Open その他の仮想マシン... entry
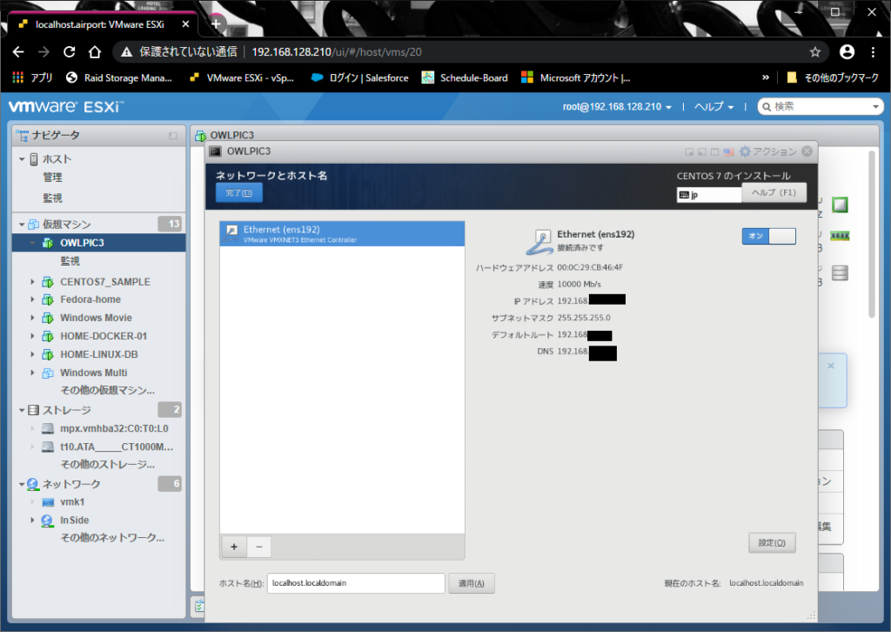 point(107,391)
